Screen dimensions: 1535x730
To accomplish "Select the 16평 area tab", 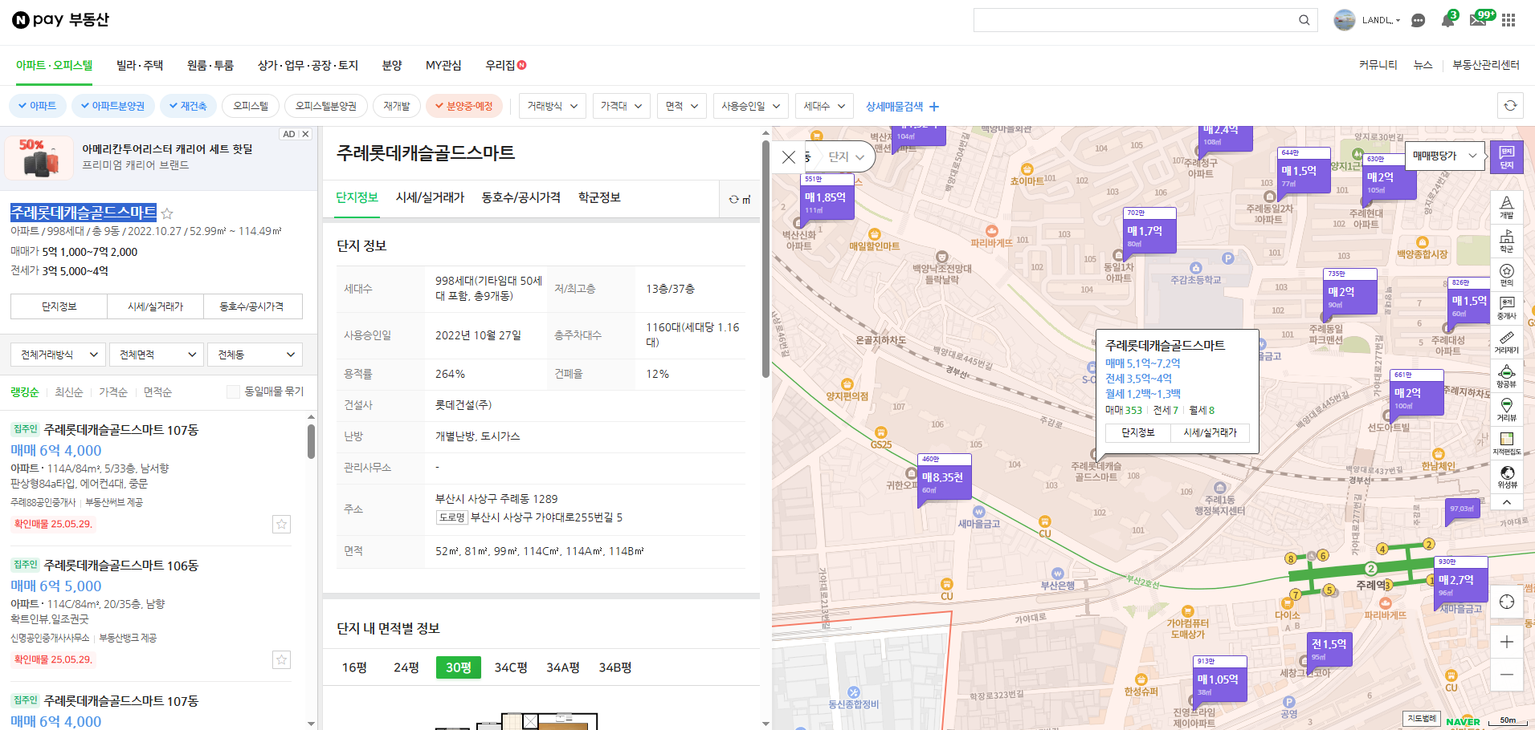I will click(354, 667).
